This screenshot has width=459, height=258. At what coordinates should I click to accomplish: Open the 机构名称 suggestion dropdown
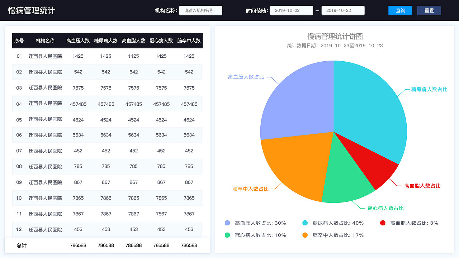tap(201, 10)
